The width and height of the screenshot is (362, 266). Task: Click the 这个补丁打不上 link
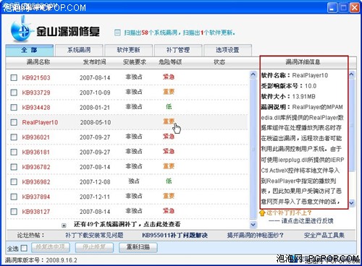click(289, 213)
